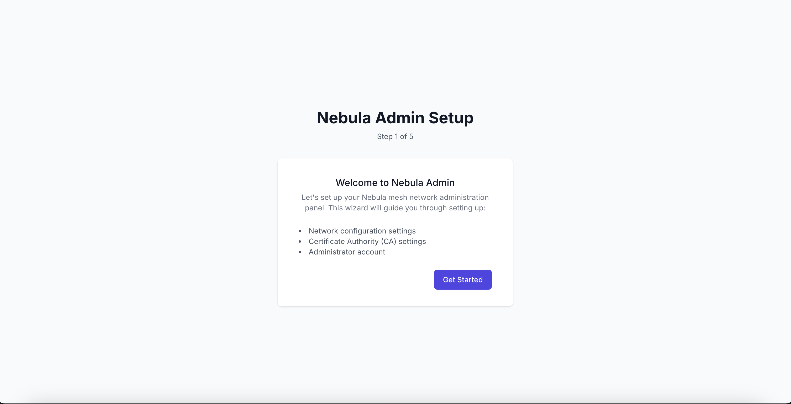Screen dimensions: 791x404
Task: Click the Welcome to Nebula Admin heading
Action: [395, 183]
